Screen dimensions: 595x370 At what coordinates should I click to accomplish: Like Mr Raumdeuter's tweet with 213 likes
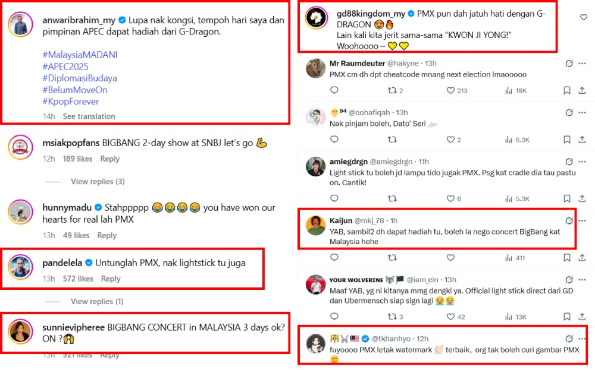point(450,90)
